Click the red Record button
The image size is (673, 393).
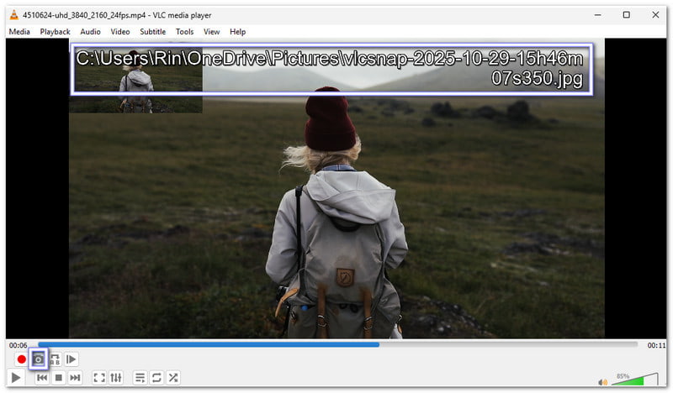(x=21, y=359)
